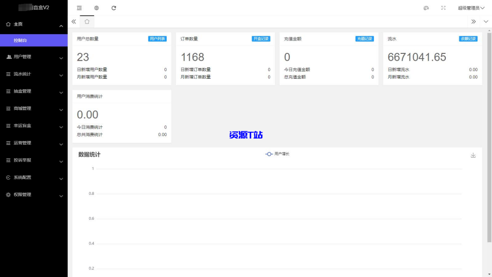Expand the 系统配置 sidebar menu
The image size is (492, 277).
pos(34,177)
